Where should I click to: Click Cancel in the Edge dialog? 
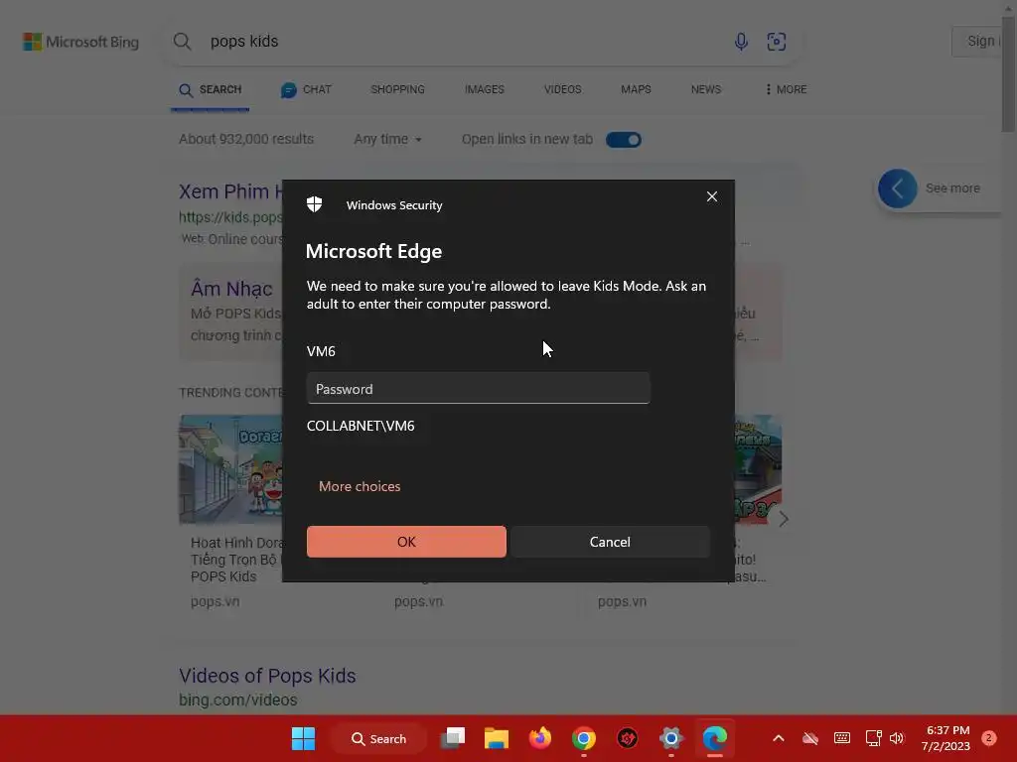click(x=610, y=542)
